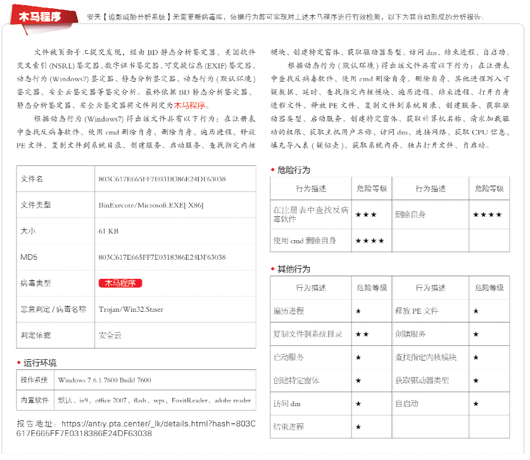This screenshot has width=530, height=460.
Task: Click the 访问 dns cell in 其他行为 table
Action: tap(311, 404)
